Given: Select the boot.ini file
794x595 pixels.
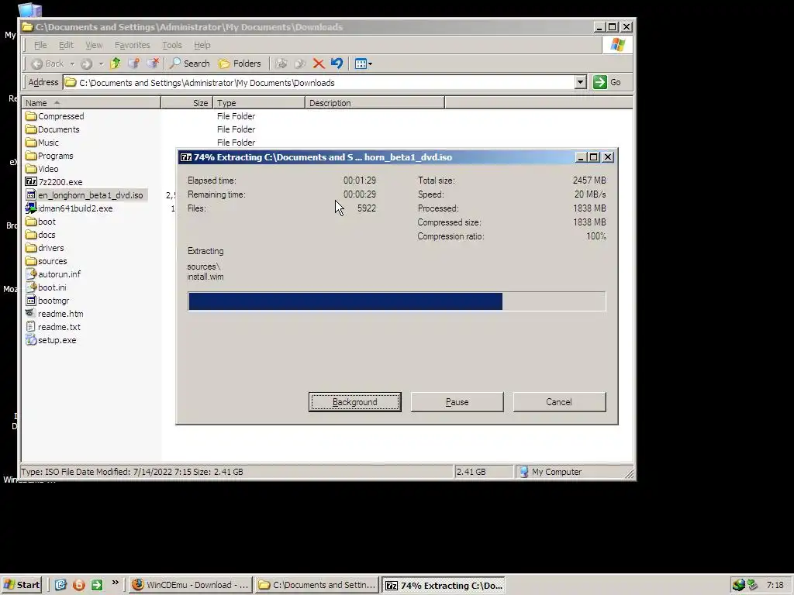Looking at the screenshot, I should coord(46,287).
